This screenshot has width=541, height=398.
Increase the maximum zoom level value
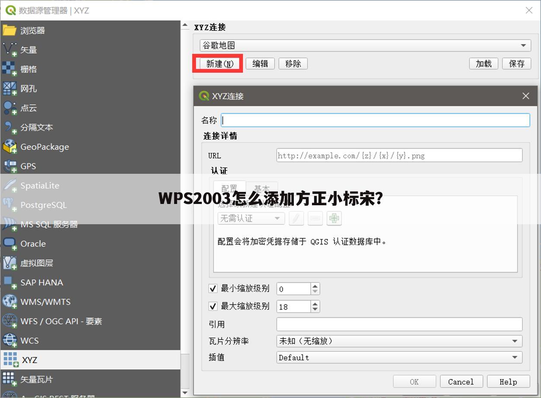pyautogui.click(x=315, y=304)
